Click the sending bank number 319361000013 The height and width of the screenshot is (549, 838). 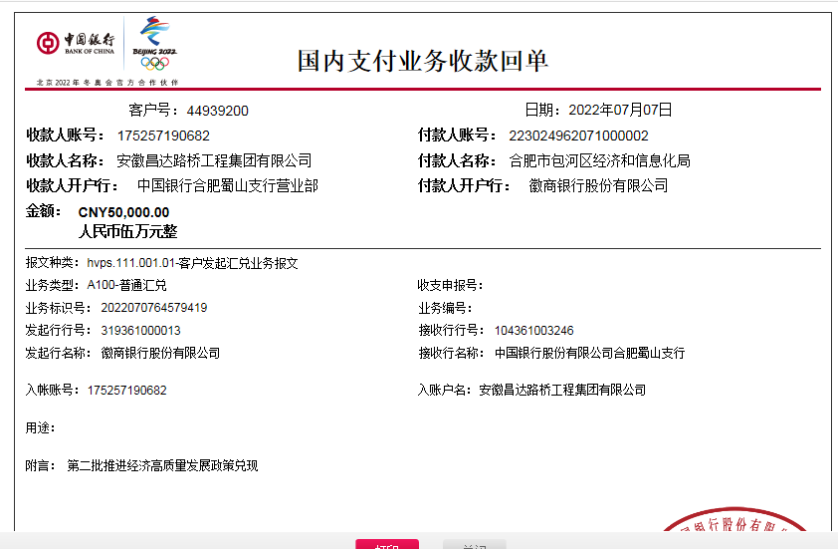pos(141,330)
